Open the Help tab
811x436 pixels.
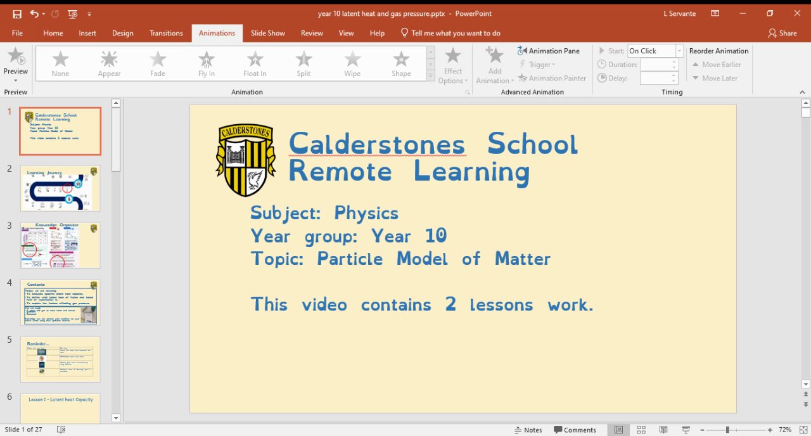click(377, 33)
